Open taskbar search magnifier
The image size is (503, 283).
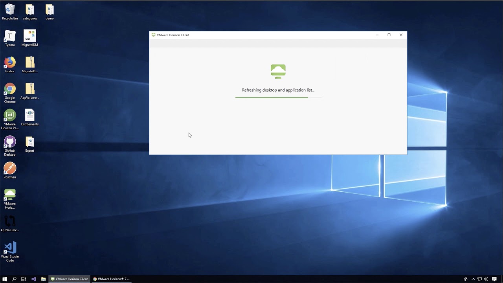pos(14,279)
